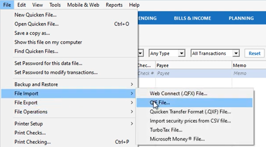Image resolution: width=266 pixels, height=147 pixels.
Task: Open the File menu
Action: [7, 5]
